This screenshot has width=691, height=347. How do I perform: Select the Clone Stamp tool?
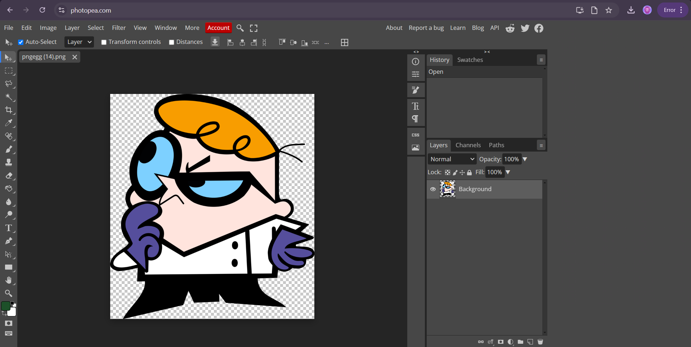coord(9,162)
